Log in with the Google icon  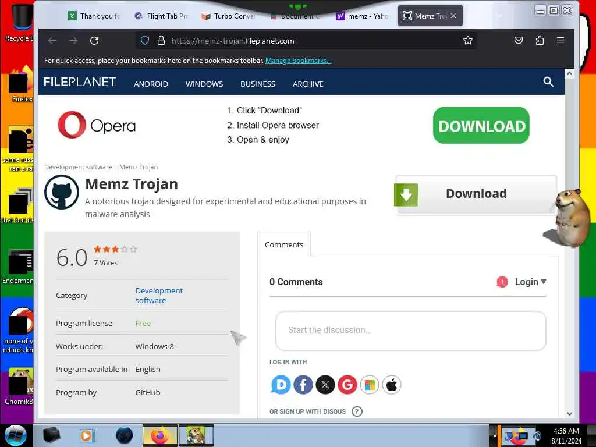click(347, 385)
